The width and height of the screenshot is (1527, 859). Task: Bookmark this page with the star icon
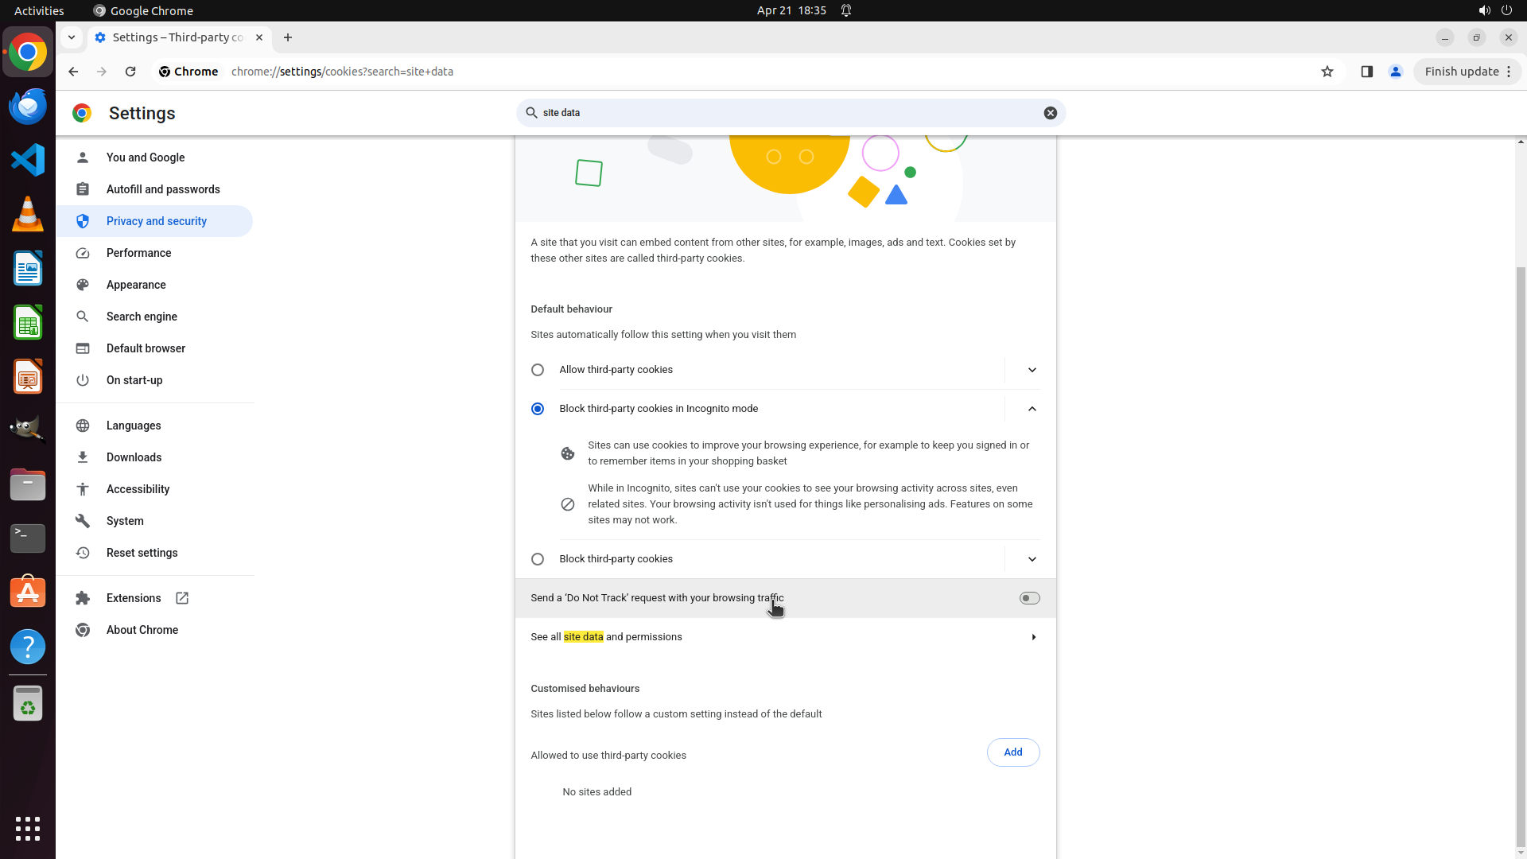pos(1327,72)
